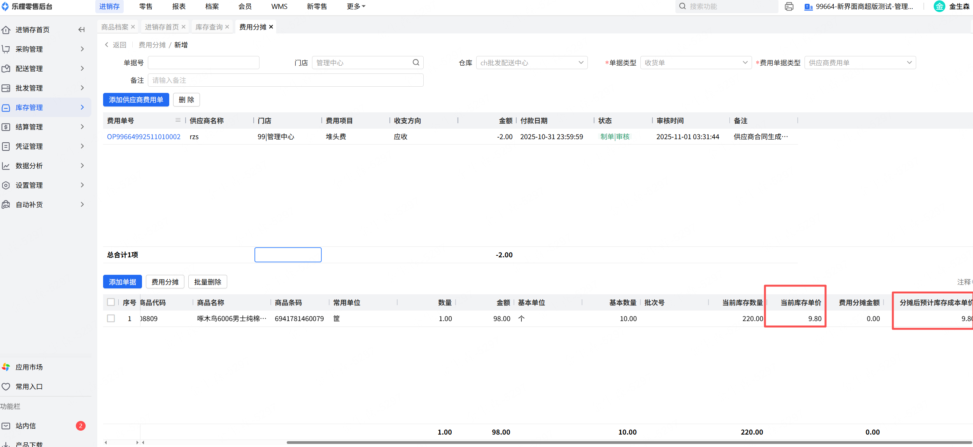Check the row 1 product checkbox
The image size is (973, 447).
click(x=111, y=318)
